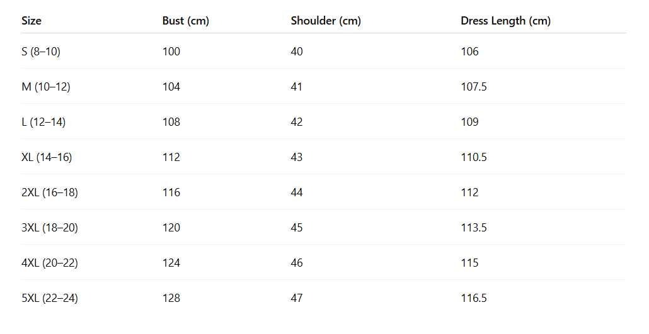Screen dimensions: 649x334
Task: Select the L (12–14) size cell
Action: (43, 122)
